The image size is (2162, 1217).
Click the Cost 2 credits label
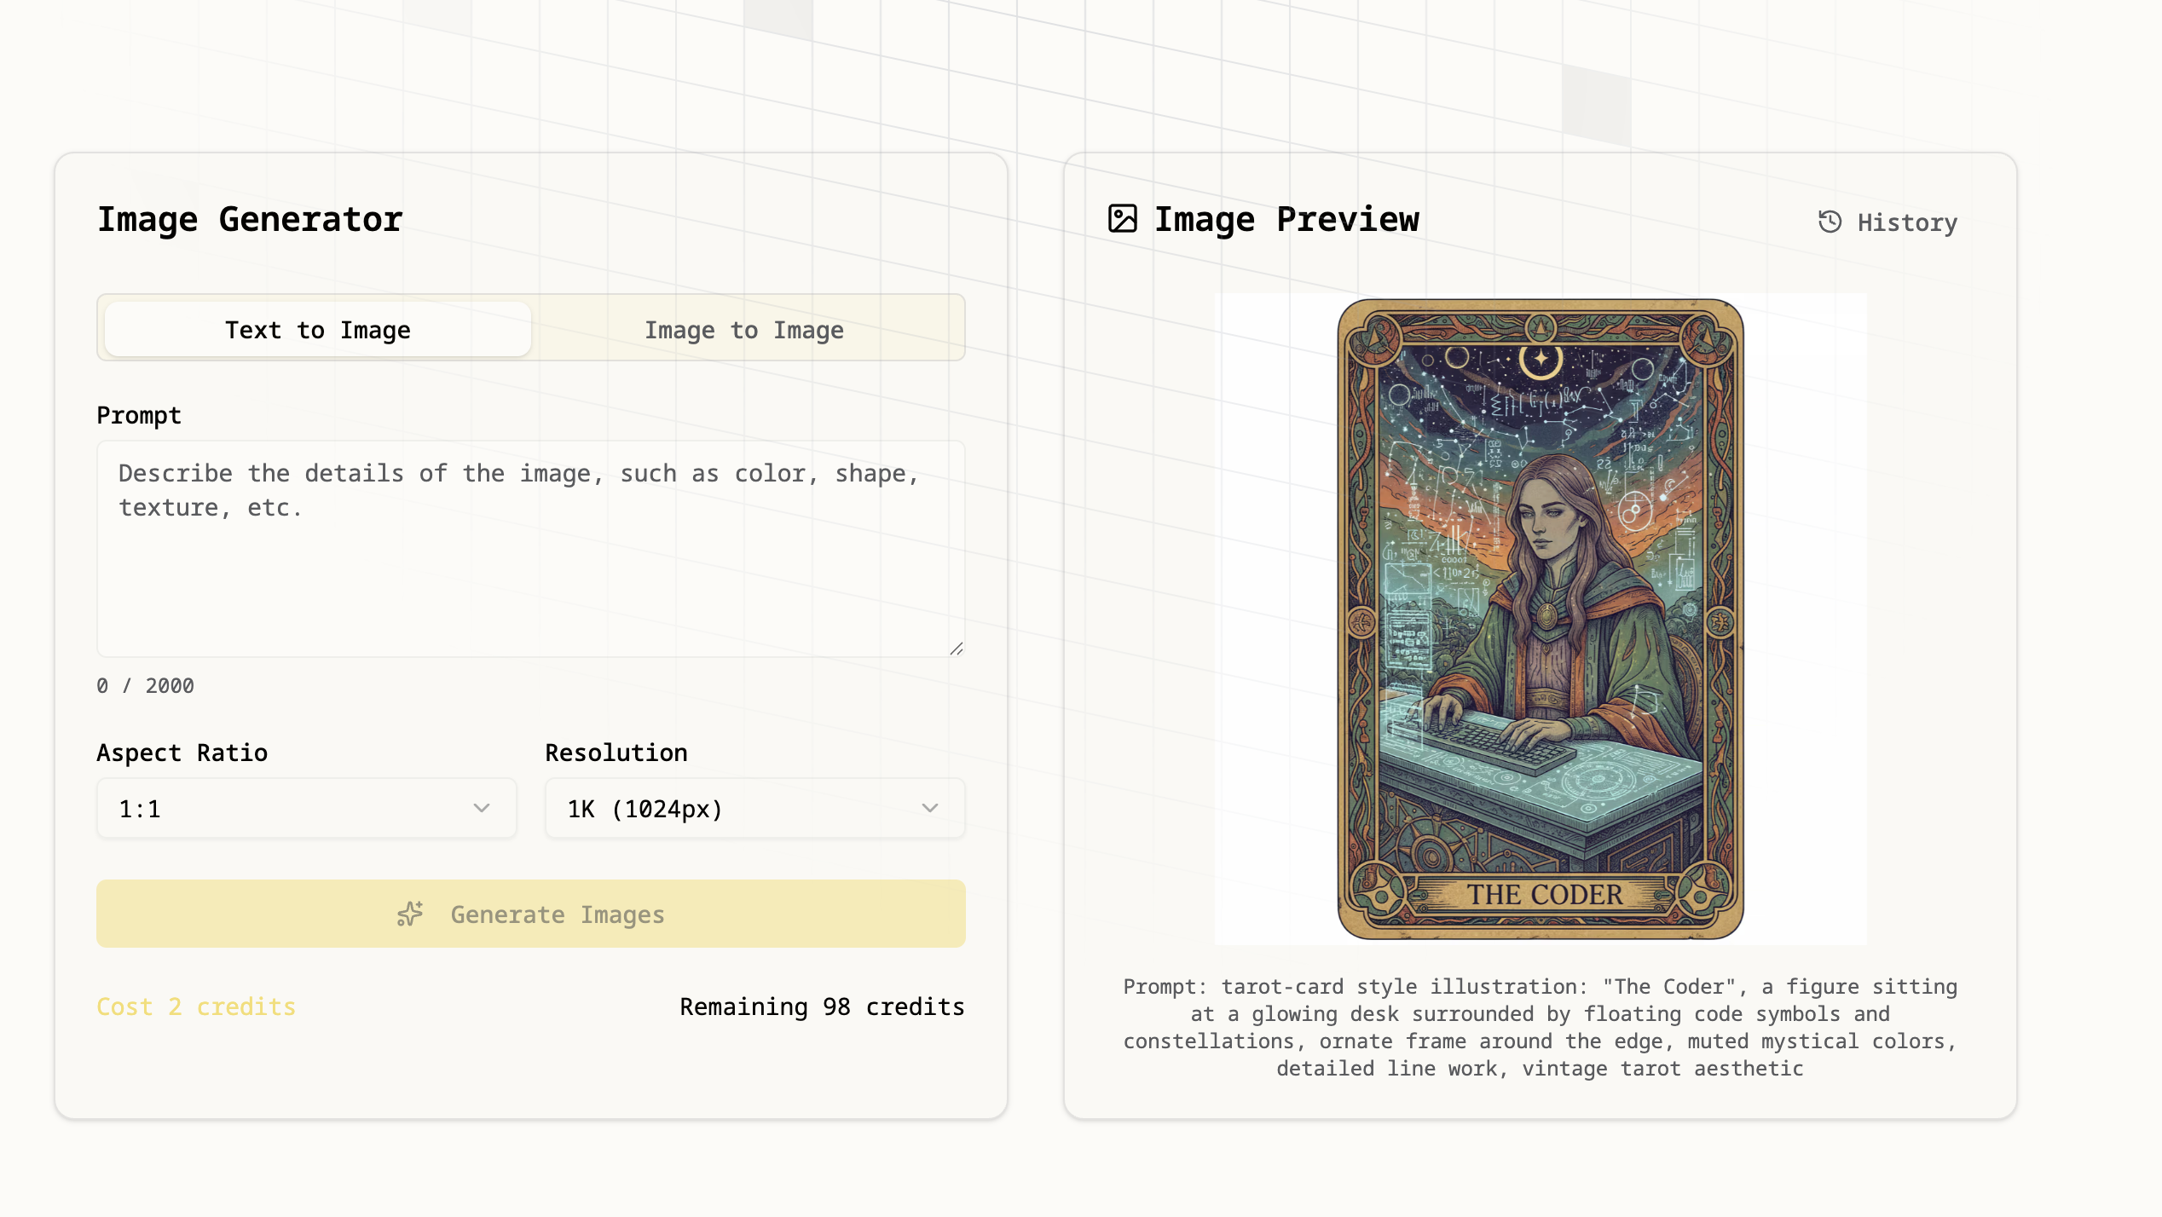[196, 1006]
